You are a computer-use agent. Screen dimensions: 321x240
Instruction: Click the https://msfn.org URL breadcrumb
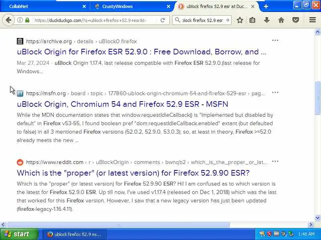[46, 94]
